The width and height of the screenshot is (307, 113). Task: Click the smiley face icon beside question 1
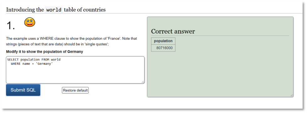pos(30,22)
